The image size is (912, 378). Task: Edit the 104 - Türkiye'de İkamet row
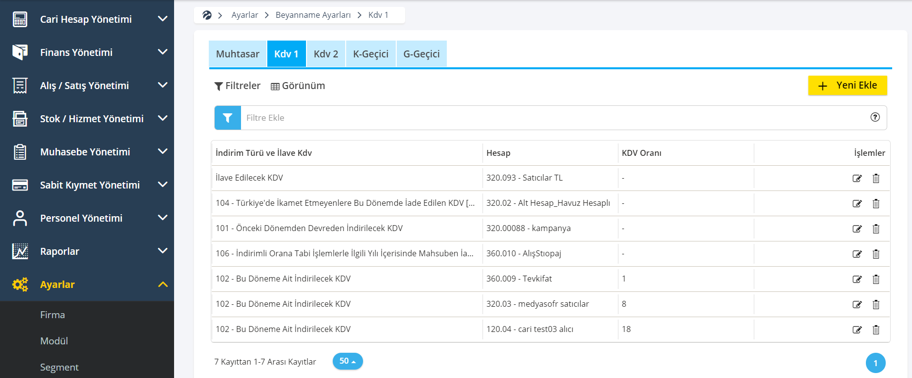(857, 203)
